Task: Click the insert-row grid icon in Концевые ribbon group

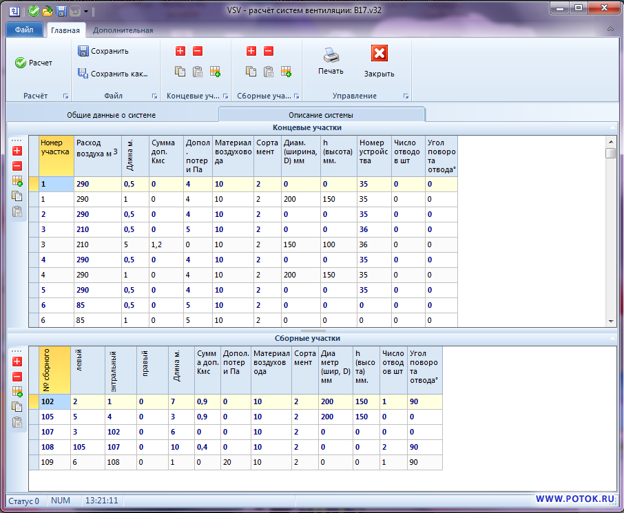Action: pyautogui.click(x=215, y=71)
